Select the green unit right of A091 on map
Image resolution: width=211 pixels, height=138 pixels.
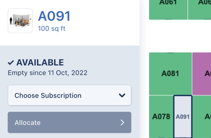(x=202, y=116)
